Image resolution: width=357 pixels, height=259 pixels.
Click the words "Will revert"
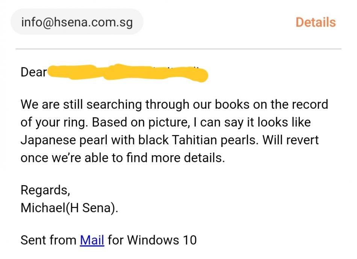pos(290,140)
